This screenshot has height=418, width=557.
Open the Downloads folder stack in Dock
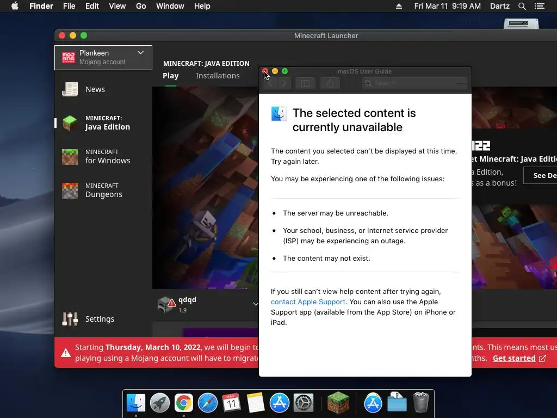(x=397, y=402)
